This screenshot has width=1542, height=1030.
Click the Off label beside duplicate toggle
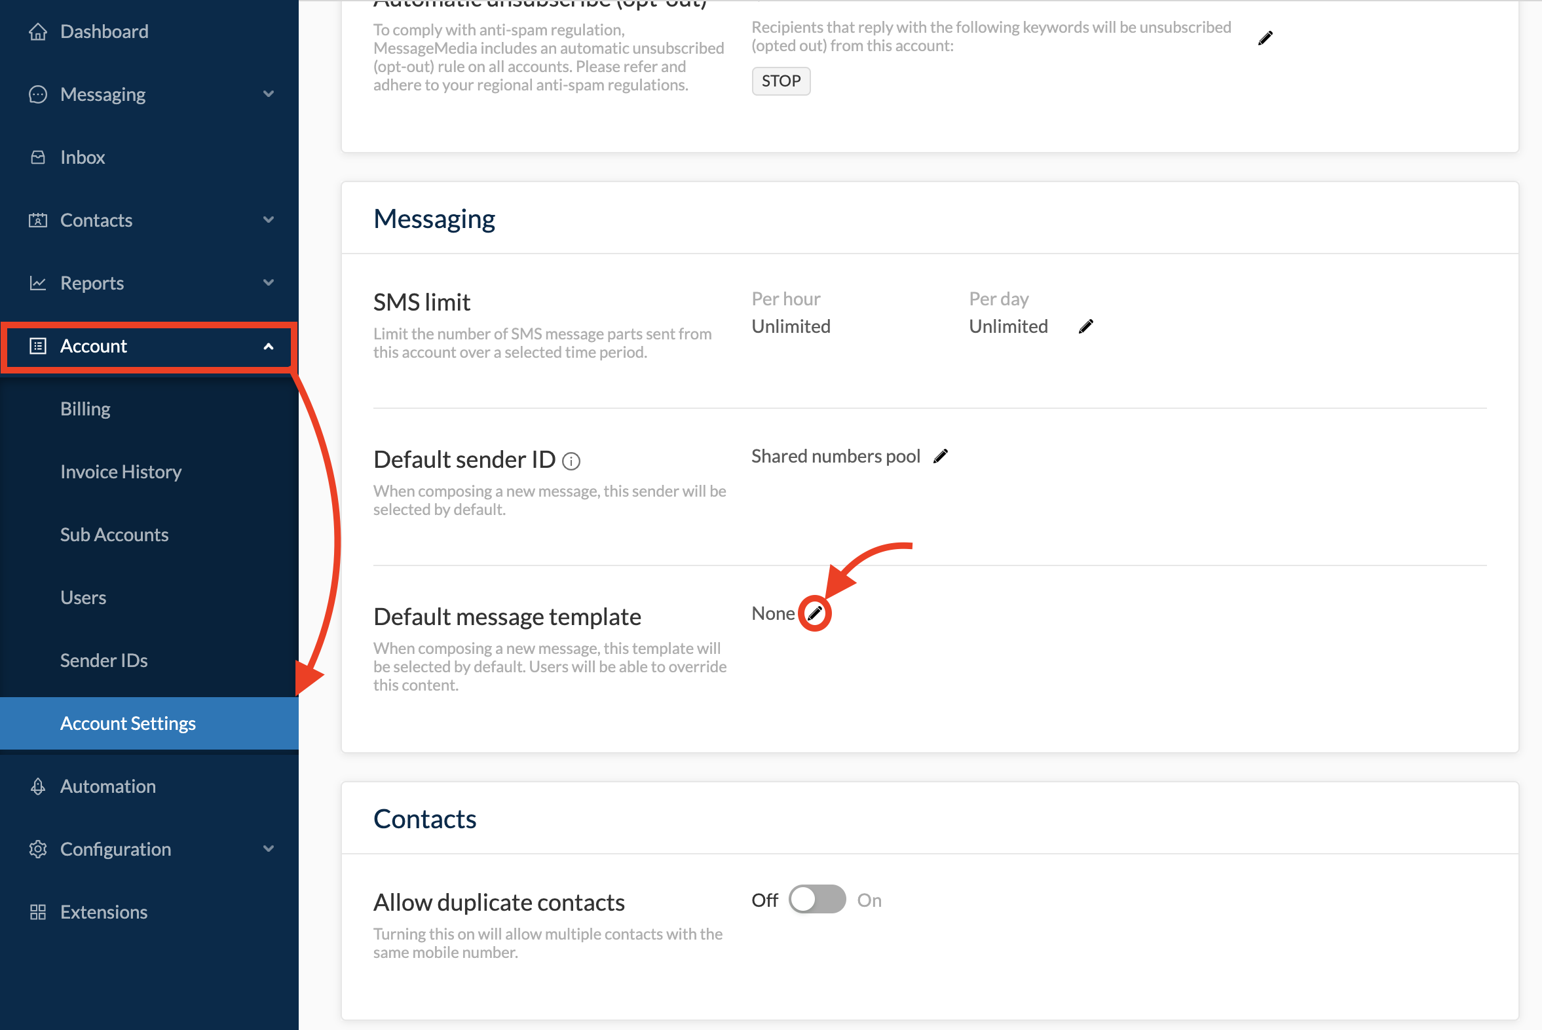pyautogui.click(x=764, y=900)
